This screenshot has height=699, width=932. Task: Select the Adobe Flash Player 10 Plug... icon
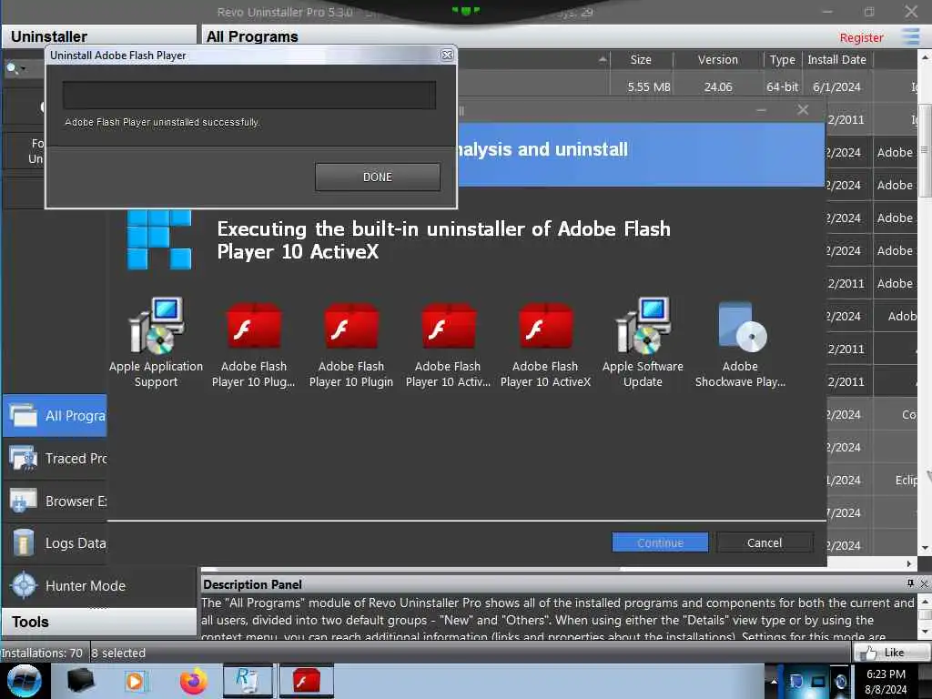pyautogui.click(x=254, y=345)
